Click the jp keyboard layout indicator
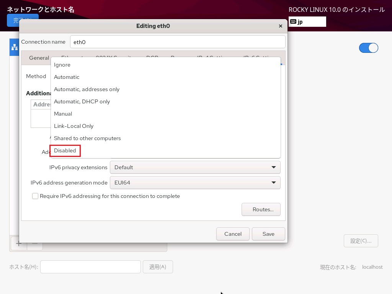Screen dimensions: 392x294 click(x=307, y=22)
